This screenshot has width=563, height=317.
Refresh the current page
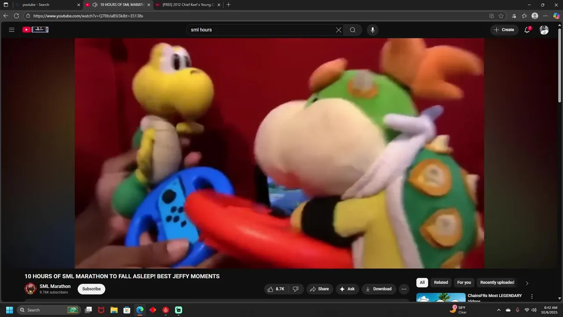pos(16,16)
